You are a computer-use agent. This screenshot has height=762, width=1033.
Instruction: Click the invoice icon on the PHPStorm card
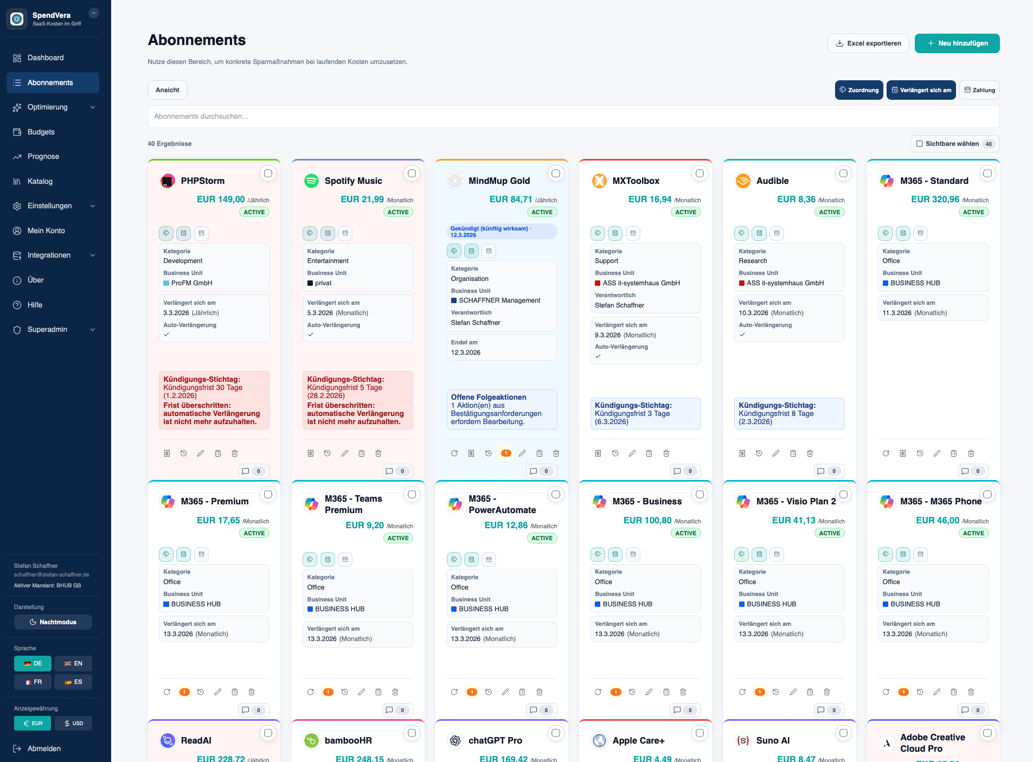(167, 453)
